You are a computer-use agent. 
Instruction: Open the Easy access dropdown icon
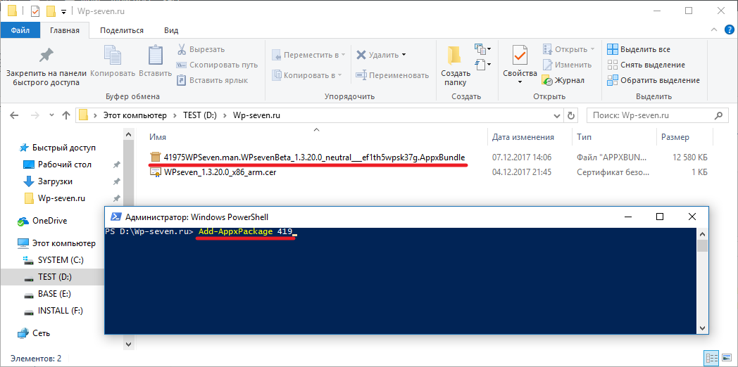tap(483, 63)
